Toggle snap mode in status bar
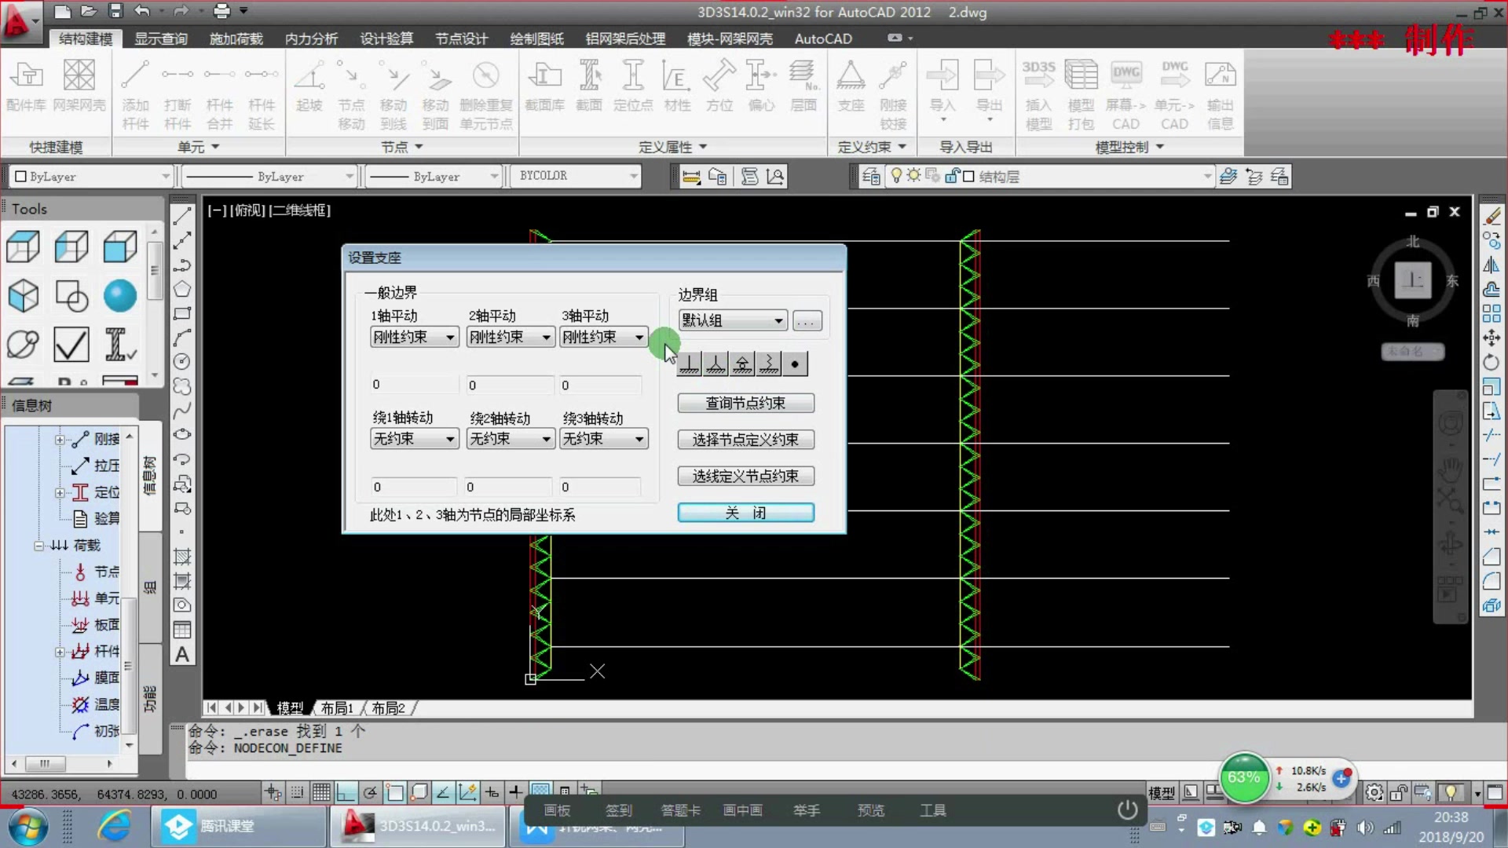 297,792
